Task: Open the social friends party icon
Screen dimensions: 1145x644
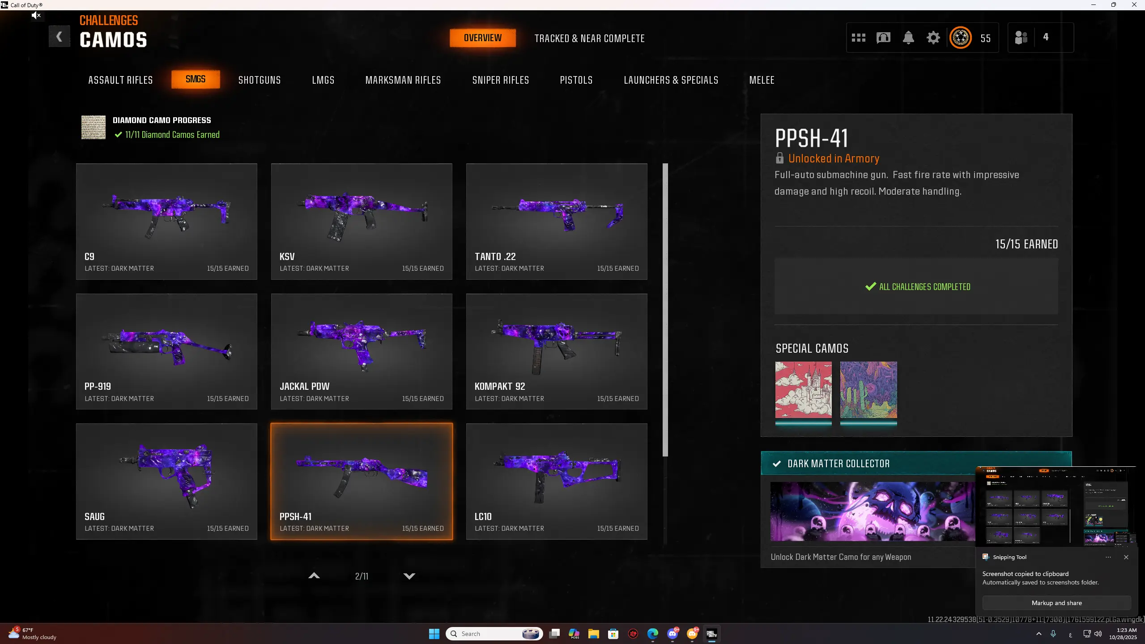Action: tap(1021, 37)
